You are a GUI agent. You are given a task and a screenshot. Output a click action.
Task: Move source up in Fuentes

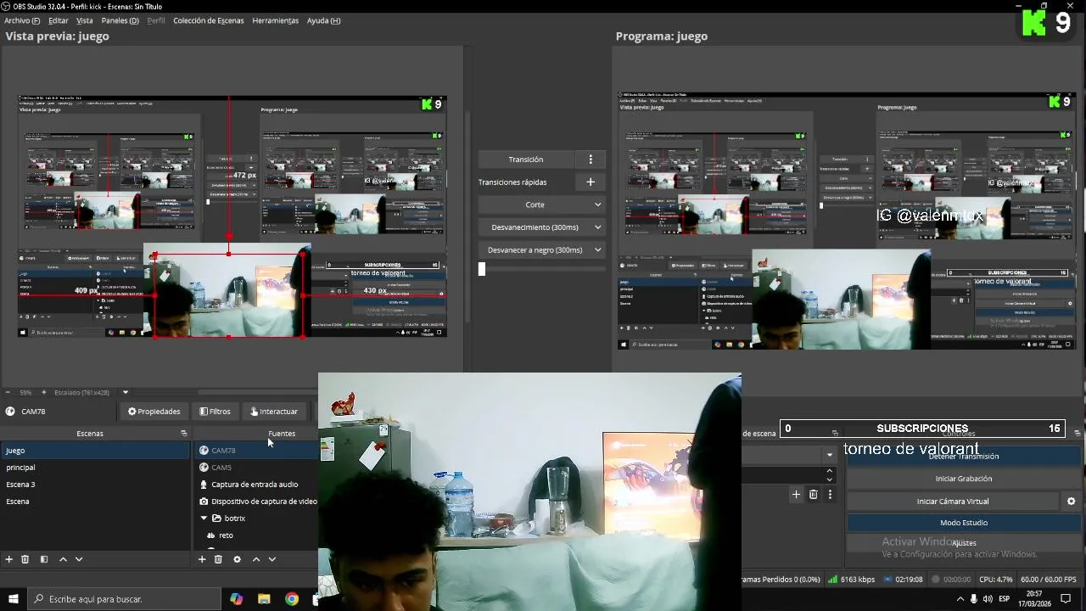(256, 559)
